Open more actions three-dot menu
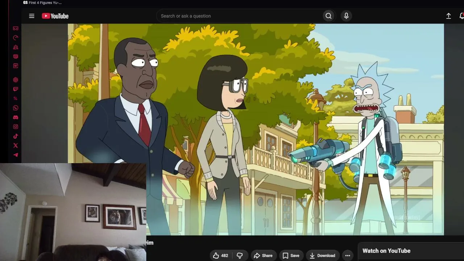Screen dimensions: 464x261 (348, 256)
